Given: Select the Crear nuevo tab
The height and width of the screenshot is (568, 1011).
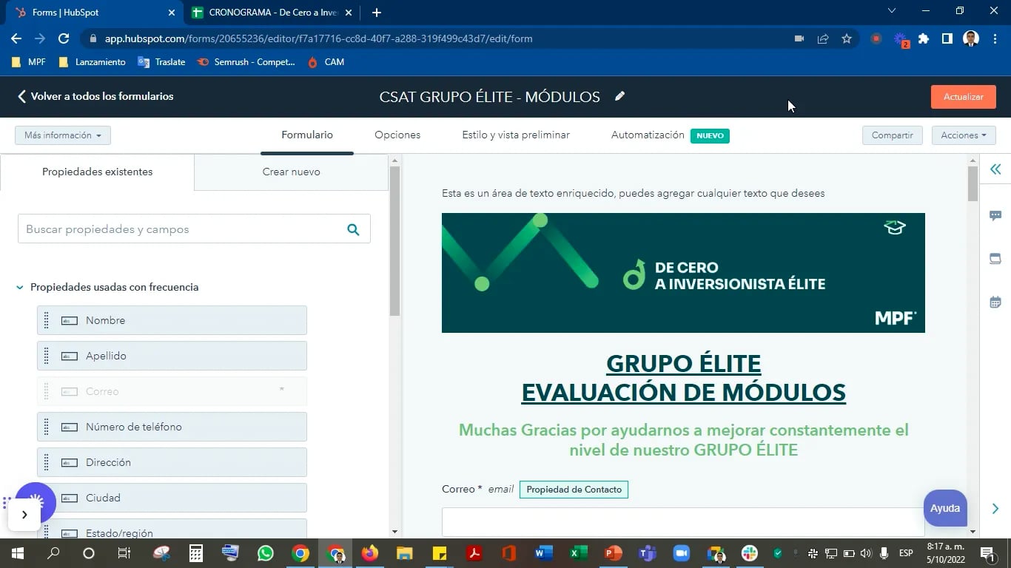Looking at the screenshot, I should click(x=292, y=172).
